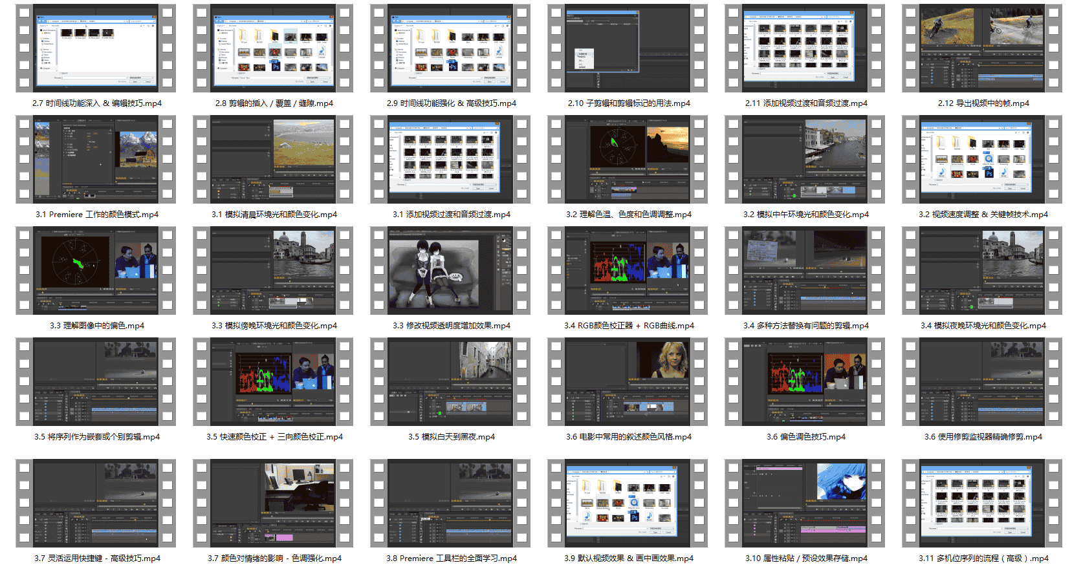Screen dimensions: 1072x574
Task: Select the 3.4 模拟夜晚环境光 thumbnail
Action: pyautogui.click(x=982, y=271)
